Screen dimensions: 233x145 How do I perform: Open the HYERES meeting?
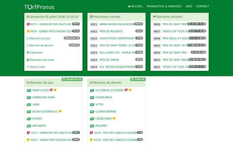coord(37,119)
